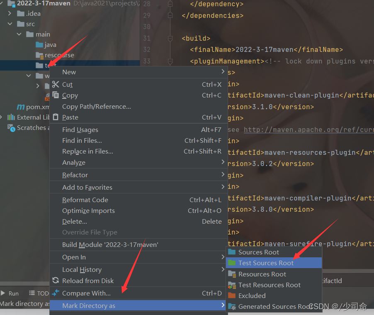This screenshot has height=315, width=374.
Task: Mark directory as Sources Root
Action: click(274, 252)
